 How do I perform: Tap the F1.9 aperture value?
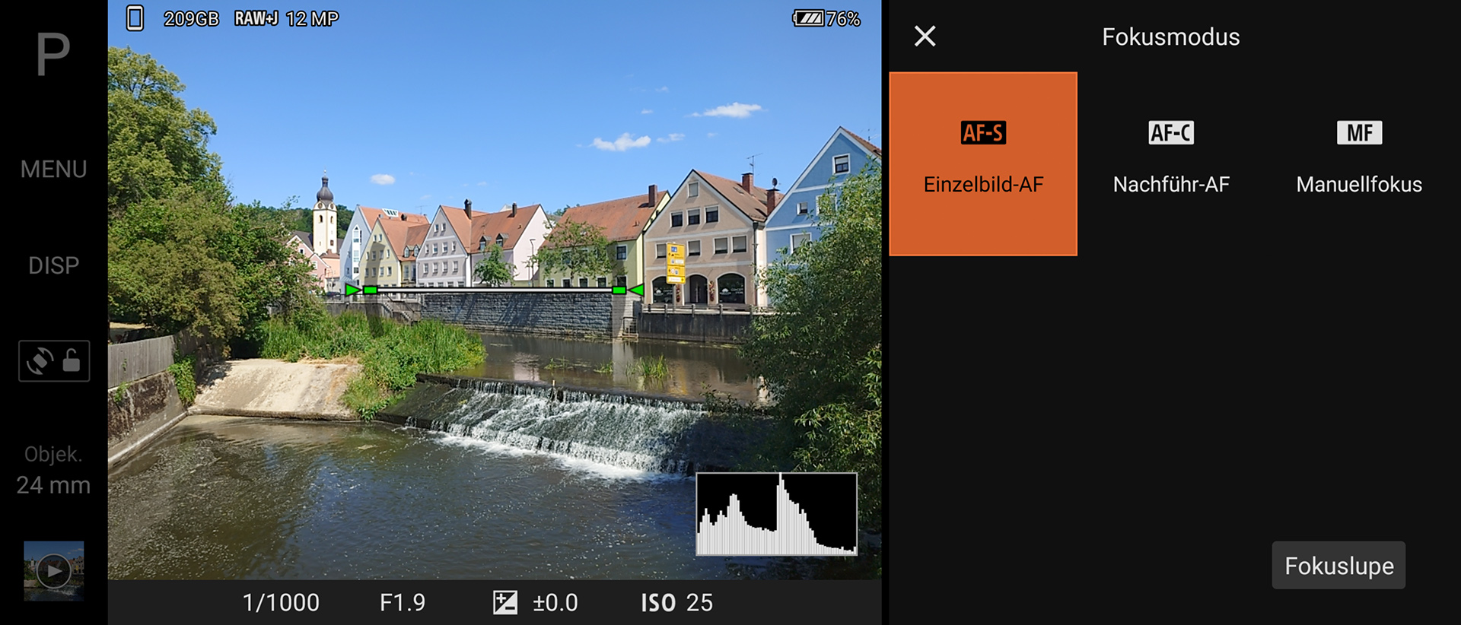click(x=403, y=603)
